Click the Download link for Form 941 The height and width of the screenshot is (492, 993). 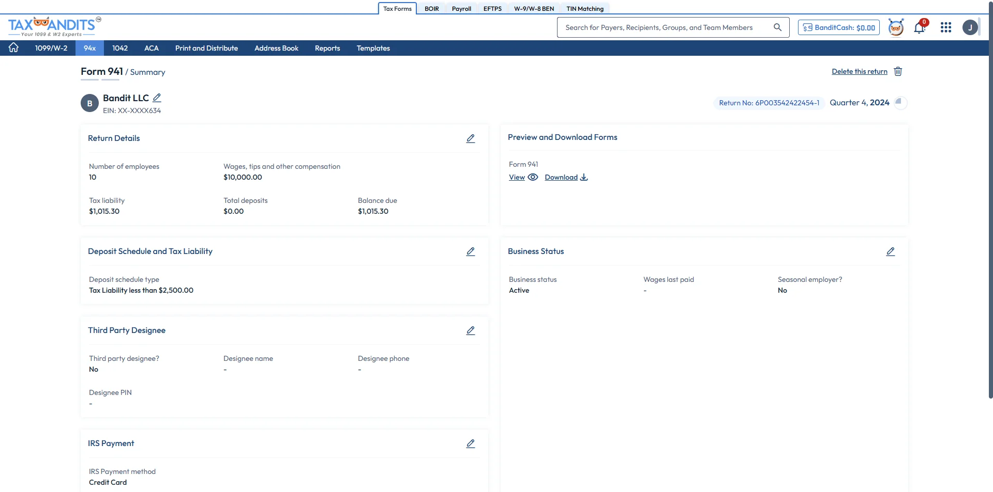pyautogui.click(x=561, y=177)
